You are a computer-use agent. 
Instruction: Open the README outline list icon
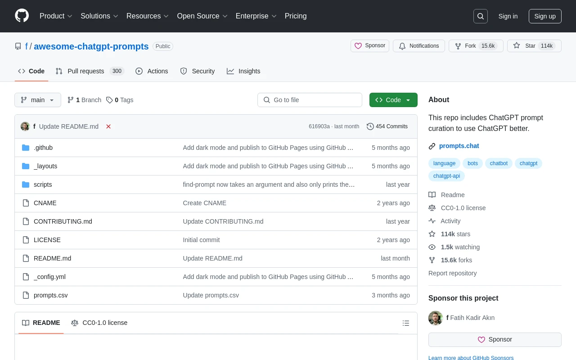click(405, 323)
